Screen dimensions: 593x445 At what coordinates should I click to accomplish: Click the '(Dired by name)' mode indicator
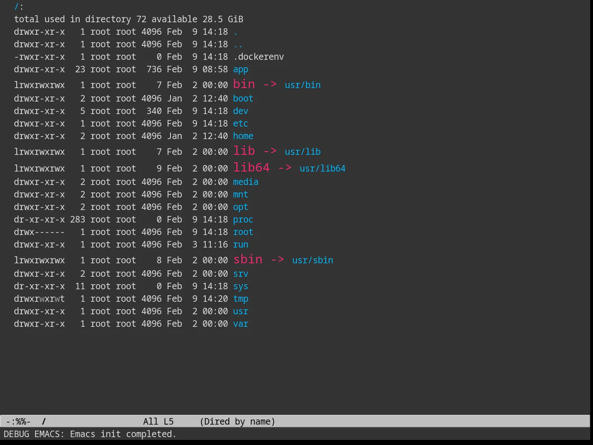coord(238,421)
